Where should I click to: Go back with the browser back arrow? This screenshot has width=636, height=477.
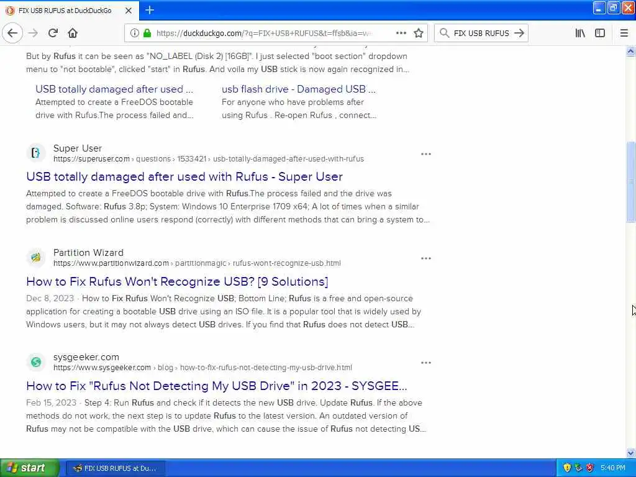click(12, 33)
